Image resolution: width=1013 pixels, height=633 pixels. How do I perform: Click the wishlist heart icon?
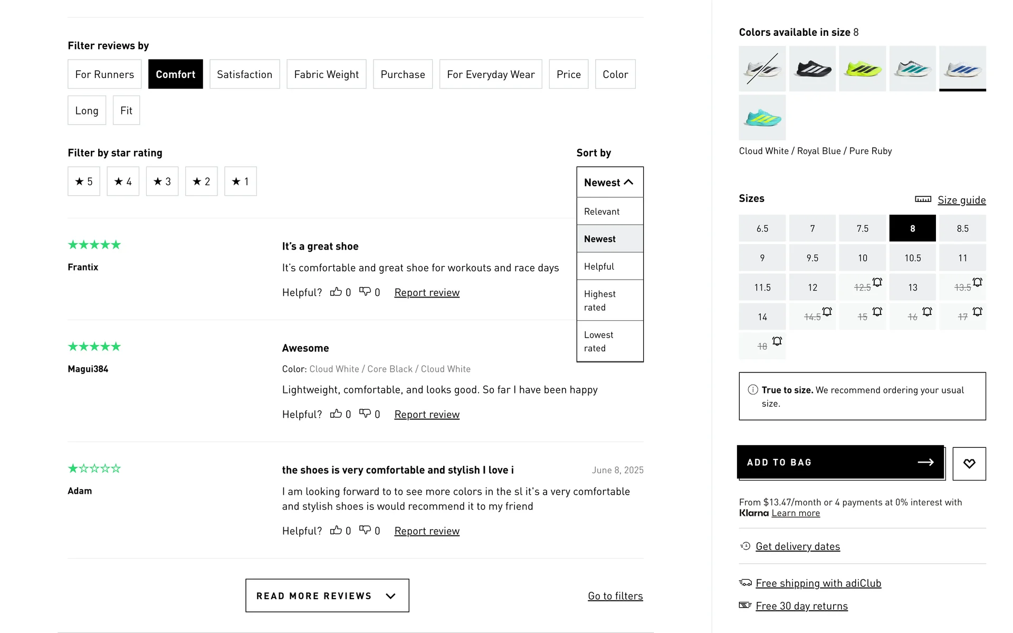tap(969, 463)
